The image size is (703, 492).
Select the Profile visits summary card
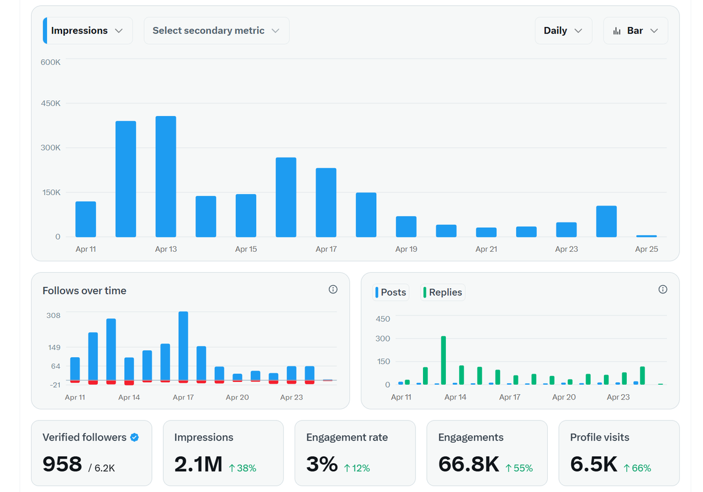pyautogui.click(x=619, y=453)
